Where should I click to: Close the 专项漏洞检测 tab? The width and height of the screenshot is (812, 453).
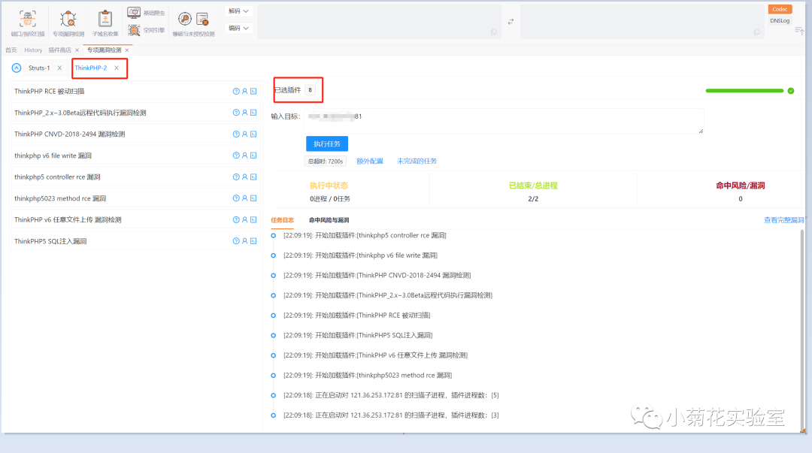(x=127, y=50)
